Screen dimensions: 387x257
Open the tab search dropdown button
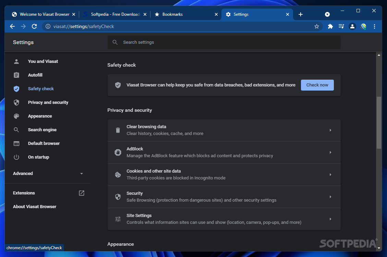(327, 14)
